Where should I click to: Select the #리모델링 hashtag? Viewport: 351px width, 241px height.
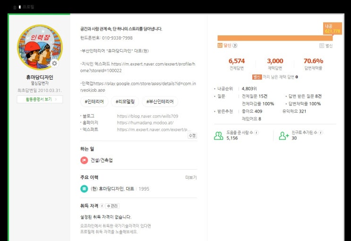[x=125, y=101]
